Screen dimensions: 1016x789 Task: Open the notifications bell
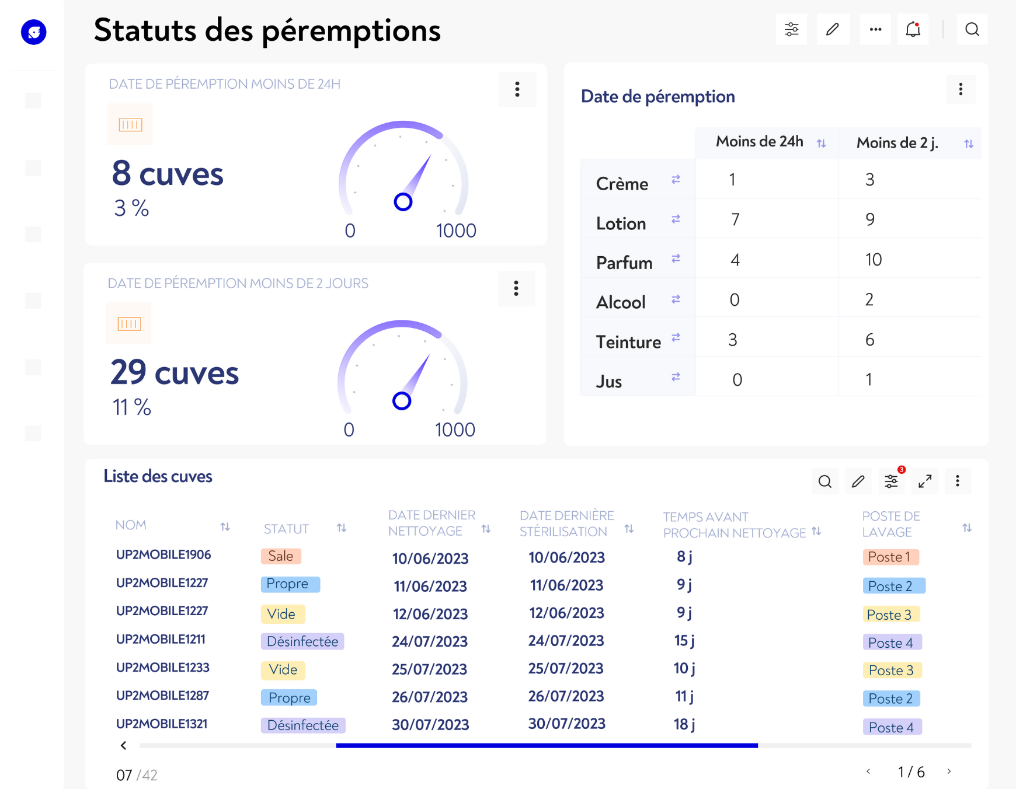tap(913, 29)
